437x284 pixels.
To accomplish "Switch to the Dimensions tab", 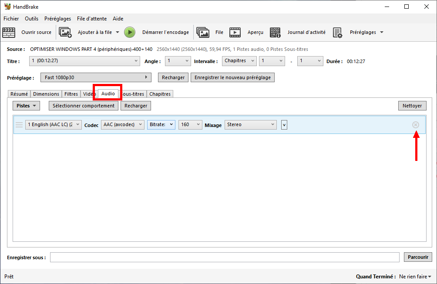I will 46,94.
